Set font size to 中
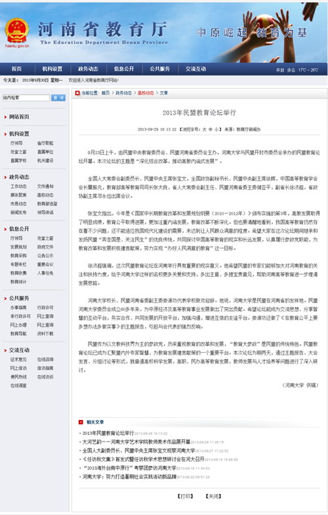 click(x=210, y=130)
